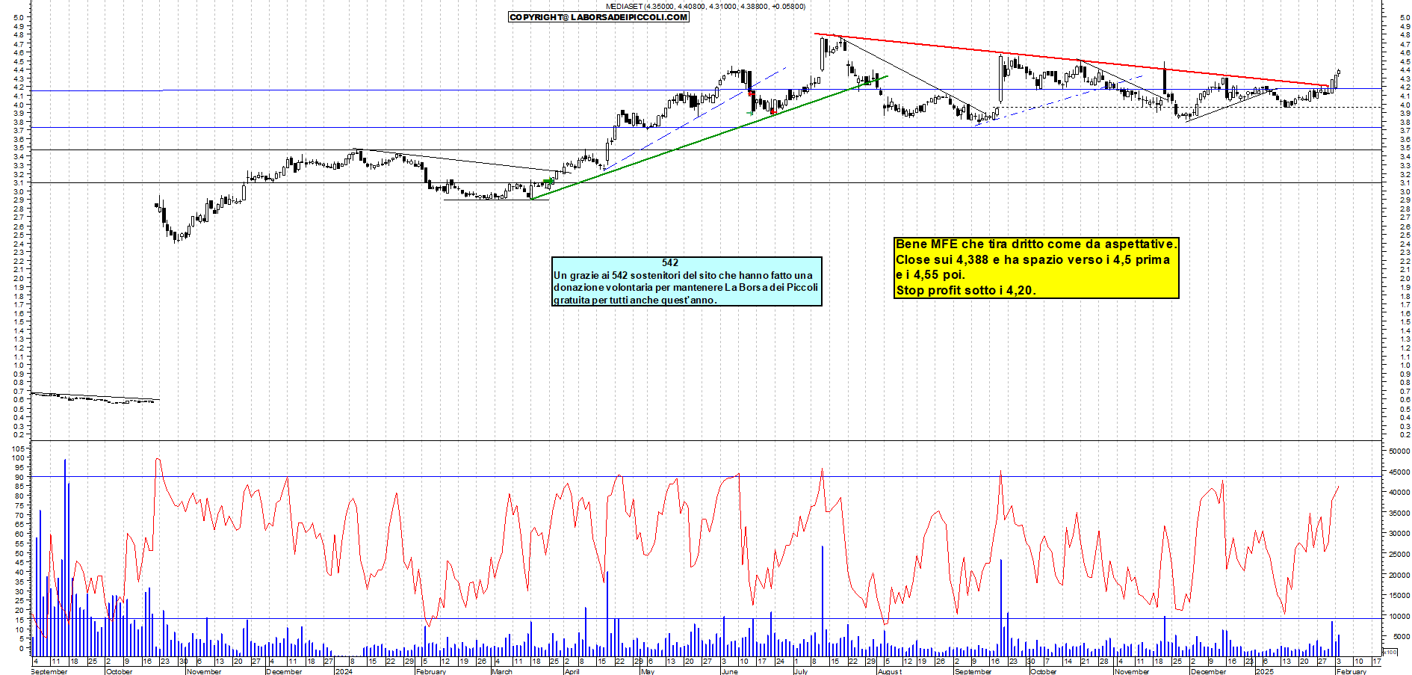
Task: Click the 'June' month label
Action: (x=730, y=671)
